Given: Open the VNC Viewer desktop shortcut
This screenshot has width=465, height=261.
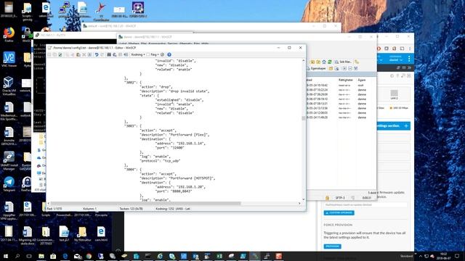Looking at the screenshot, I should point(9,59).
